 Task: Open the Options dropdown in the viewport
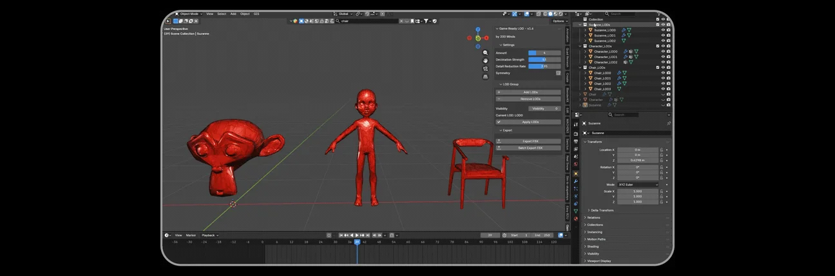(560, 21)
